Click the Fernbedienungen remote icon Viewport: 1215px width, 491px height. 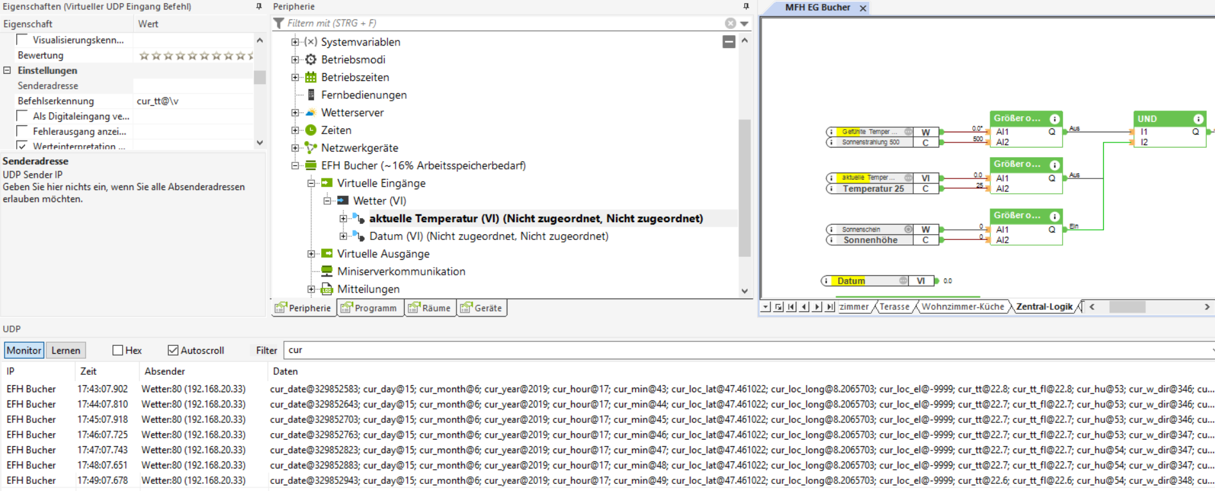[x=311, y=95]
